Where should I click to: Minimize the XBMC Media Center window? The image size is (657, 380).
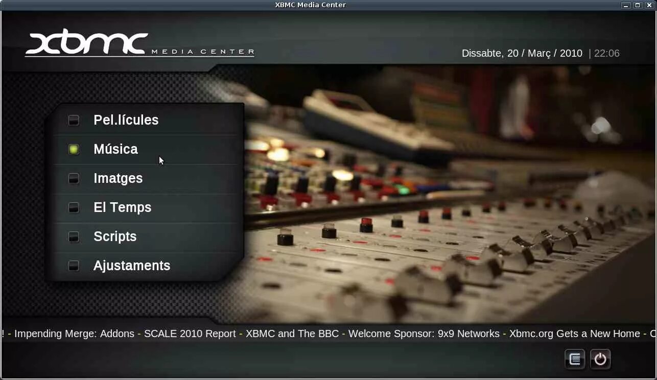point(626,5)
